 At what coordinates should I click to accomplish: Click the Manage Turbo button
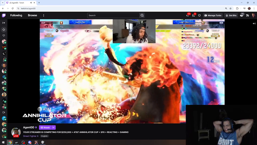(213, 15)
